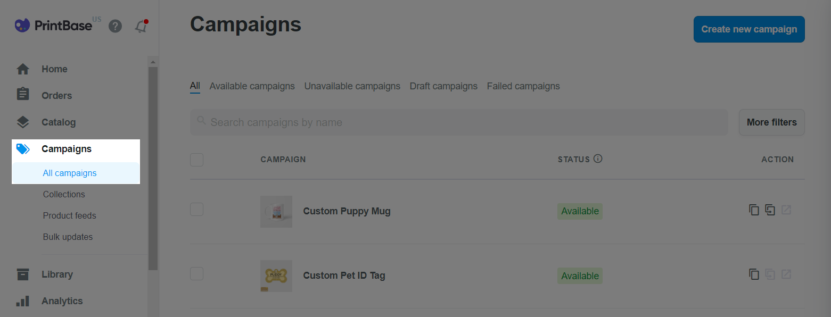
Task: Click the Status info icon
Action: pos(598,158)
